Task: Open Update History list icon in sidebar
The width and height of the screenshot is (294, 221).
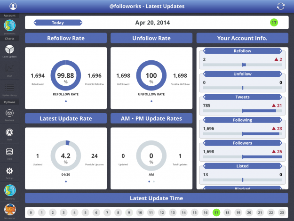Action: click(x=9, y=88)
